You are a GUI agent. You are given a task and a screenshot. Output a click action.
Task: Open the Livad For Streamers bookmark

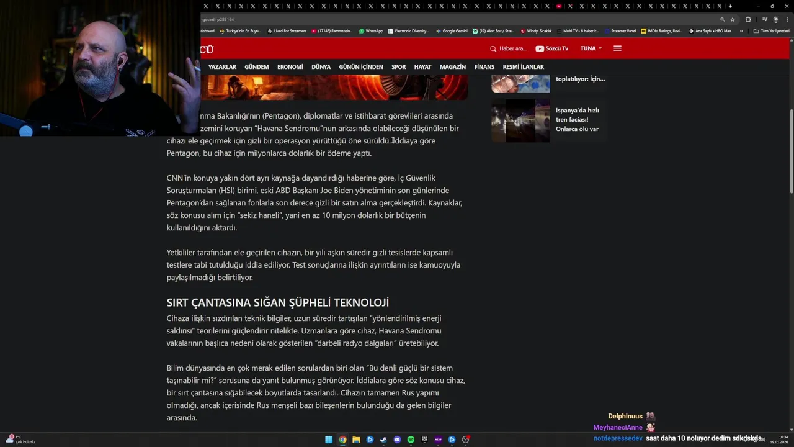[x=287, y=31]
